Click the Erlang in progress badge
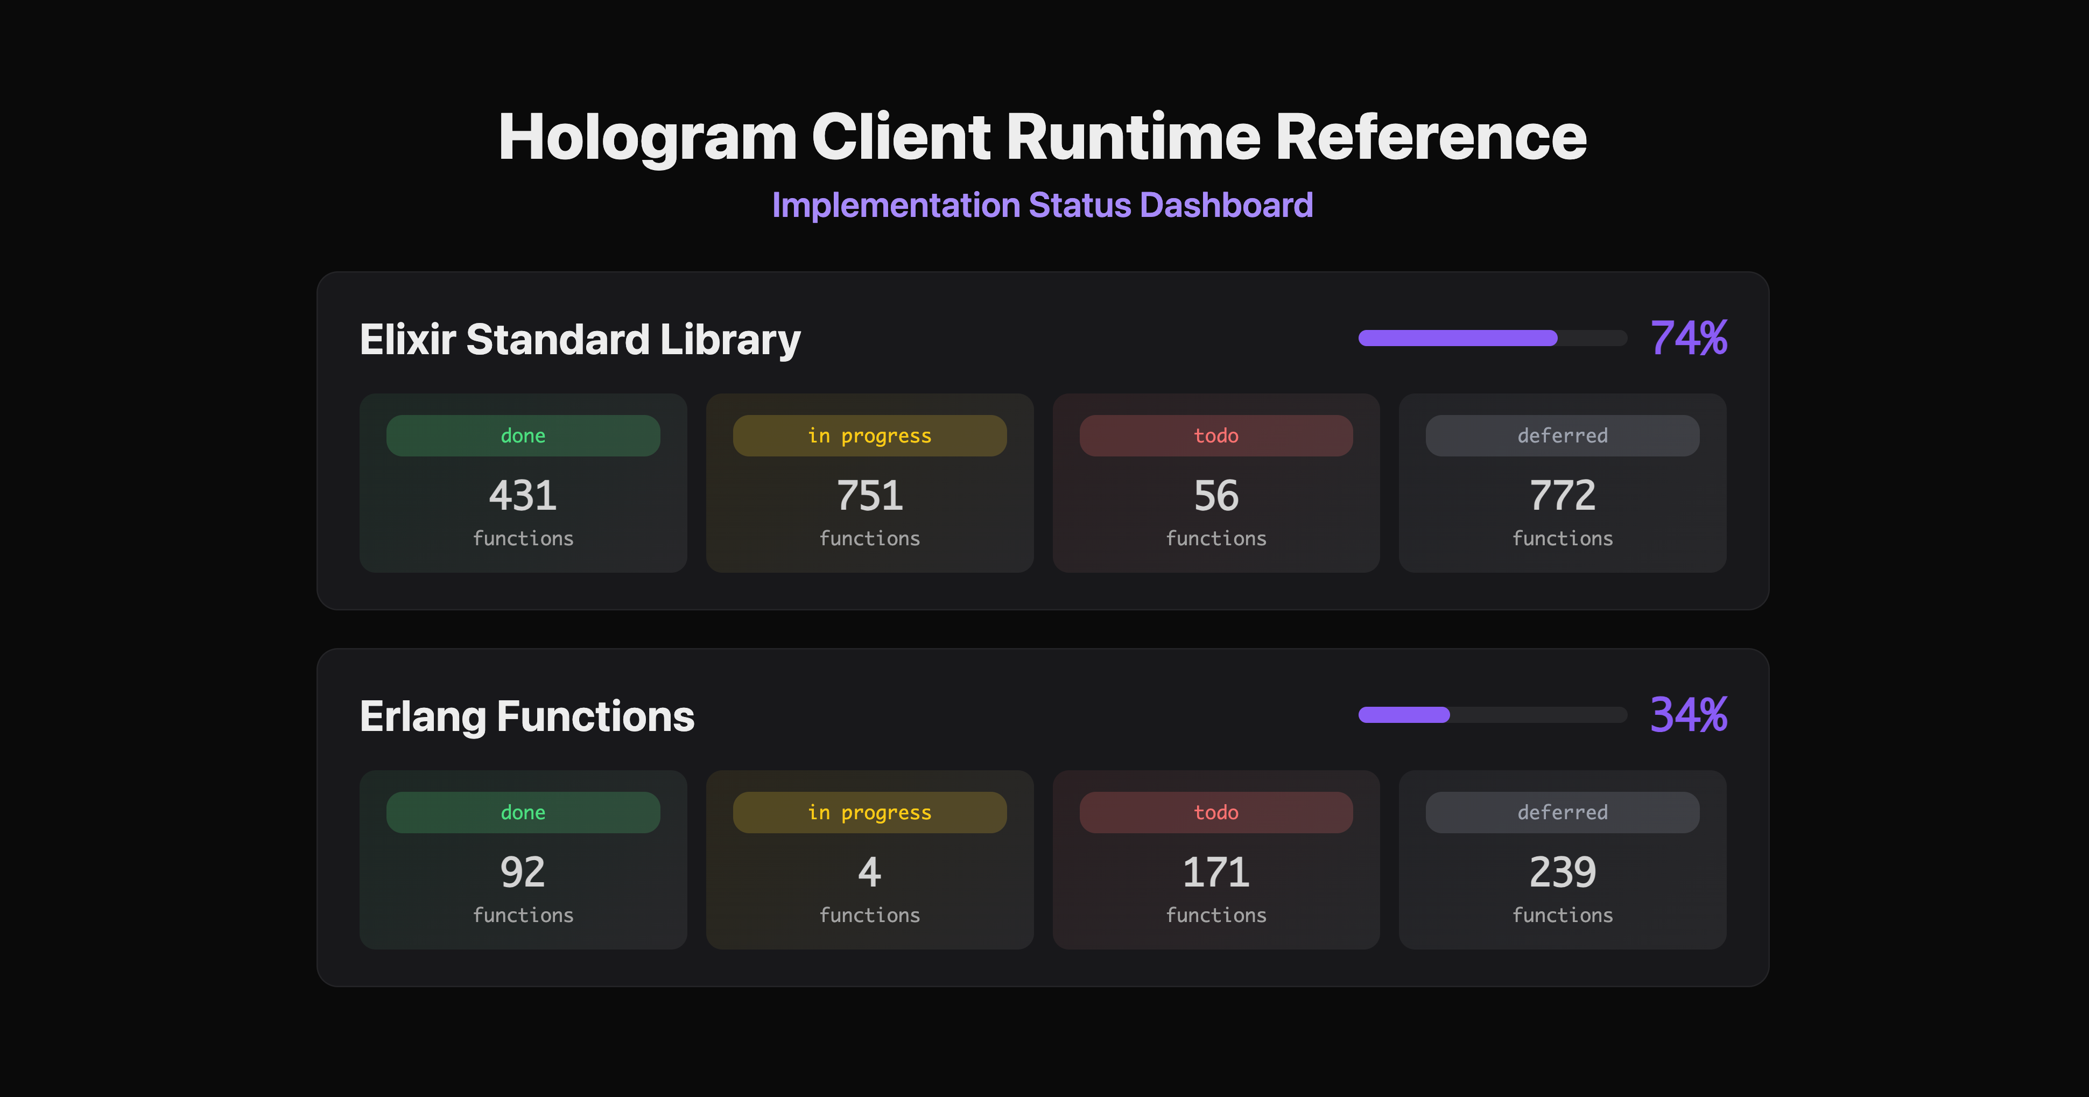The image size is (2089, 1097). point(869,812)
